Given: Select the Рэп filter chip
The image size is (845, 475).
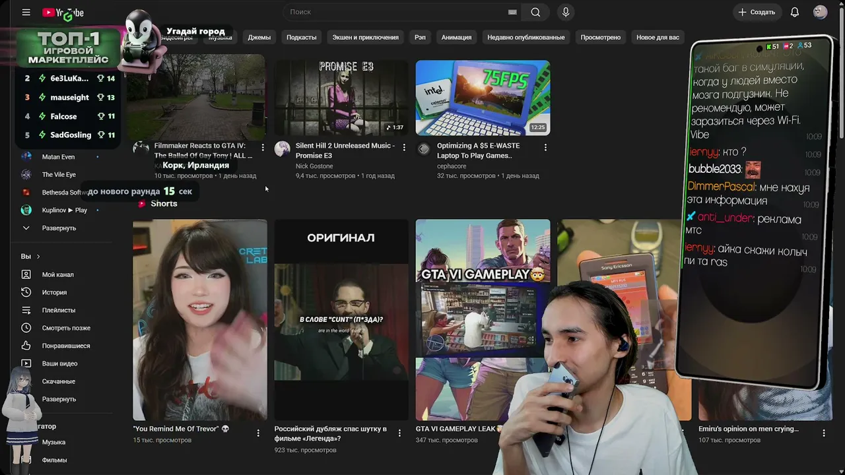Looking at the screenshot, I should point(420,38).
